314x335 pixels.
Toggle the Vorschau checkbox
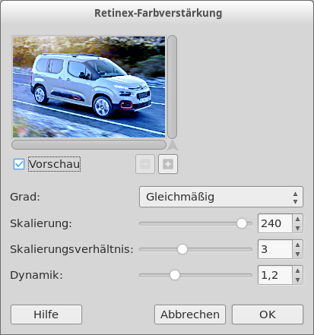click(x=19, y=164)
